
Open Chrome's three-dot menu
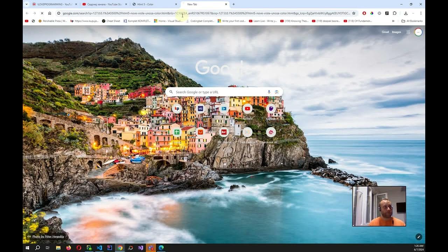coord(421,13)
